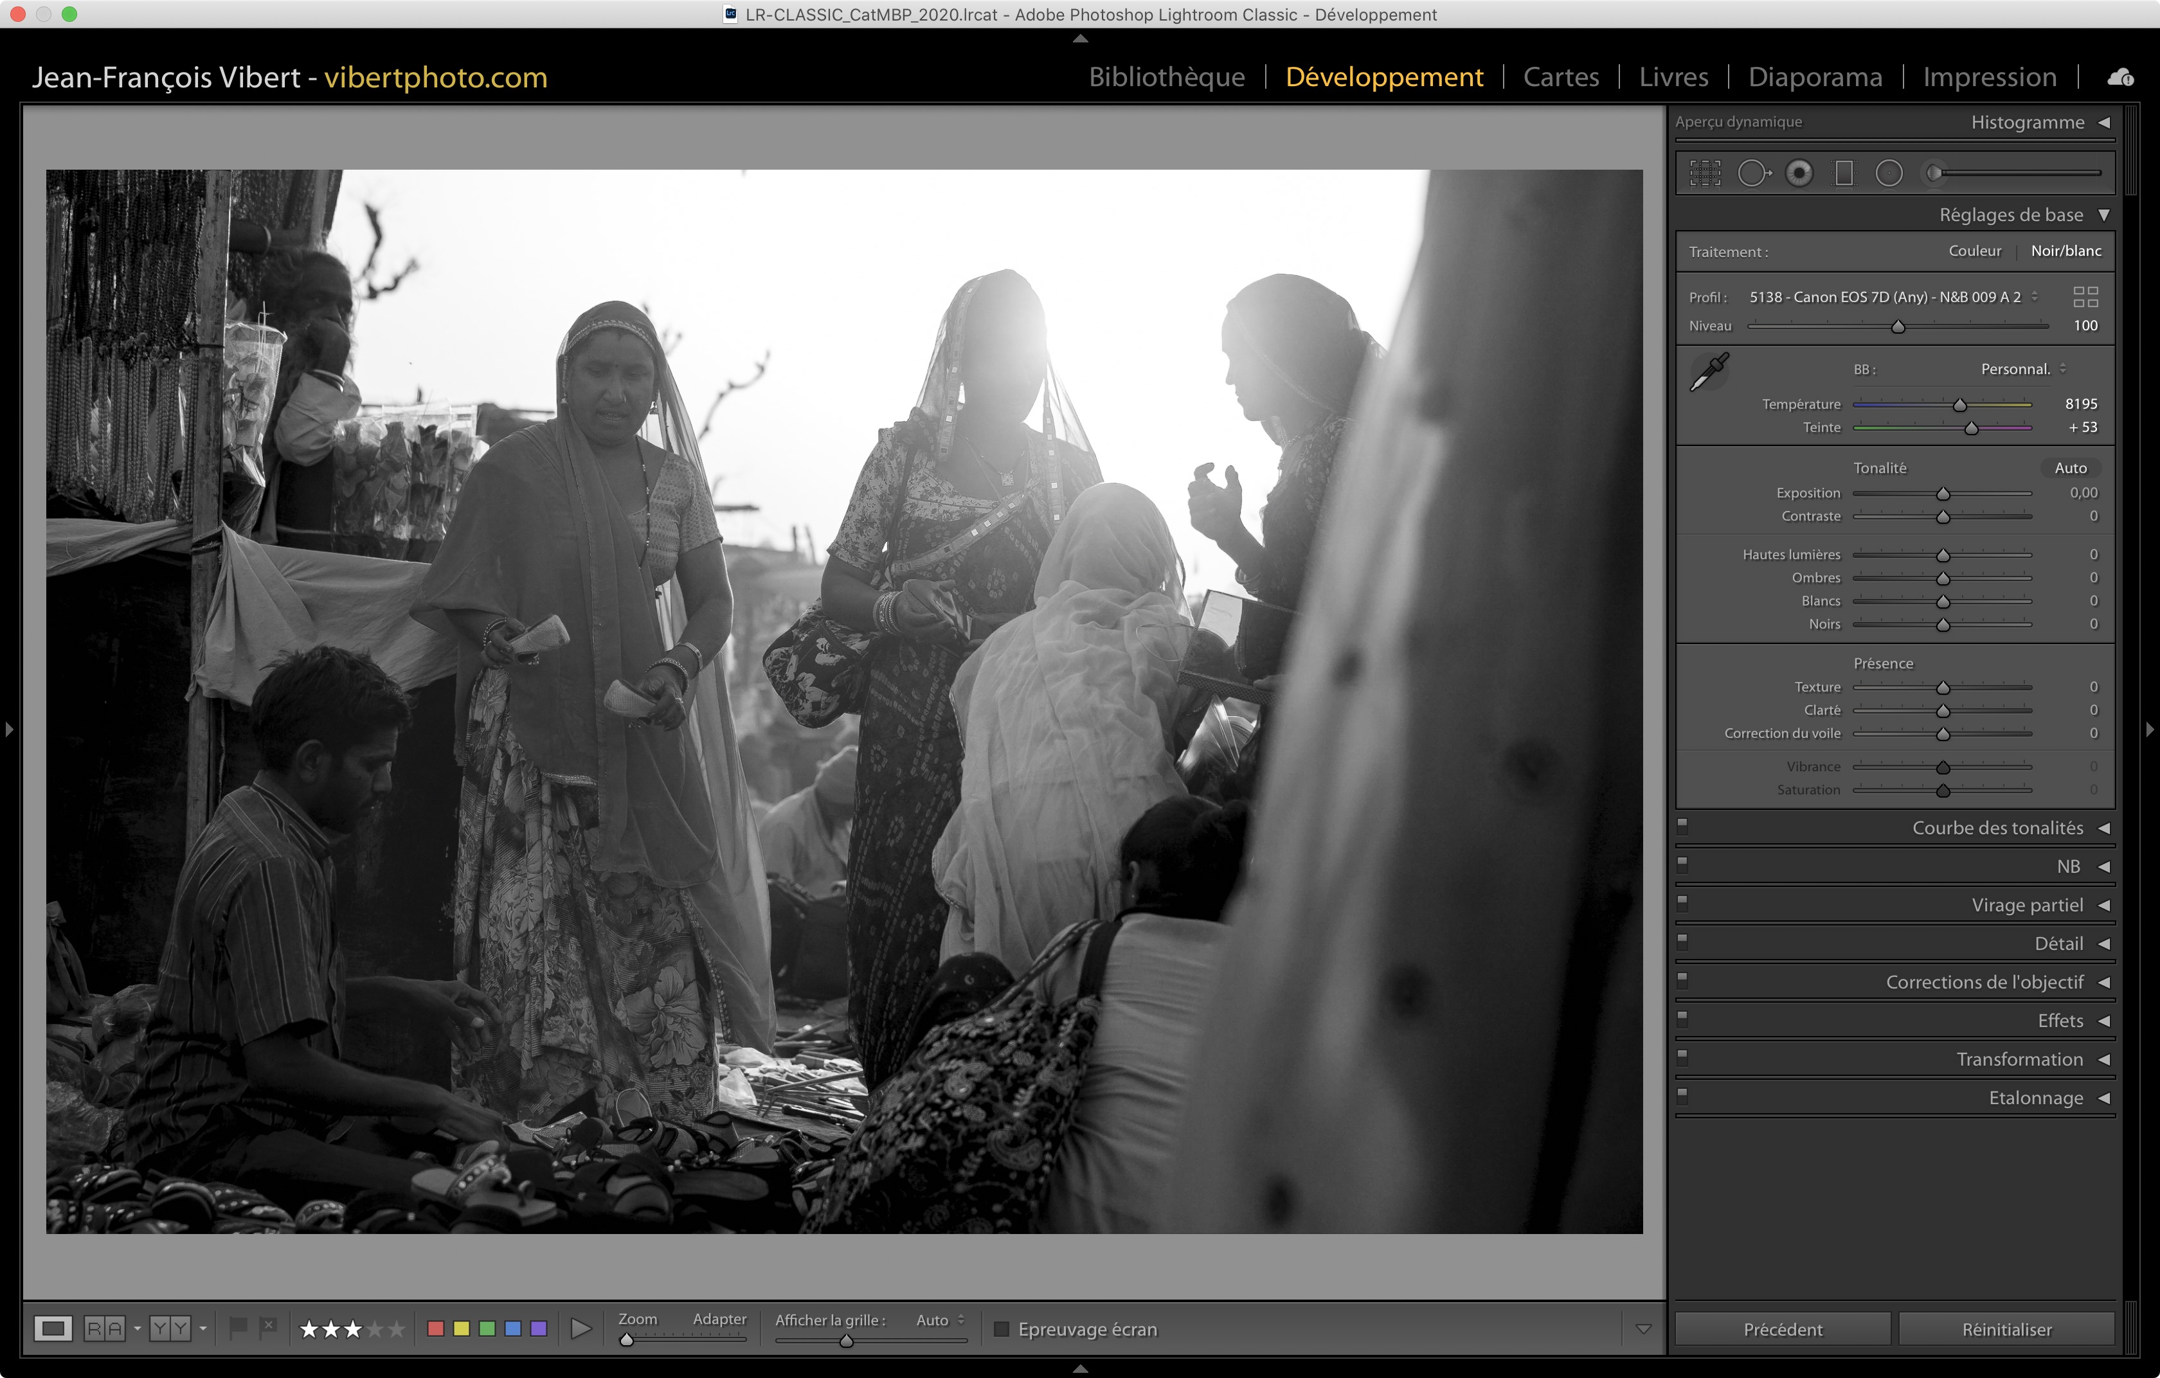Apply the red color label swatch
The image size is (2160, 1378).
[x=436, y=1329]
